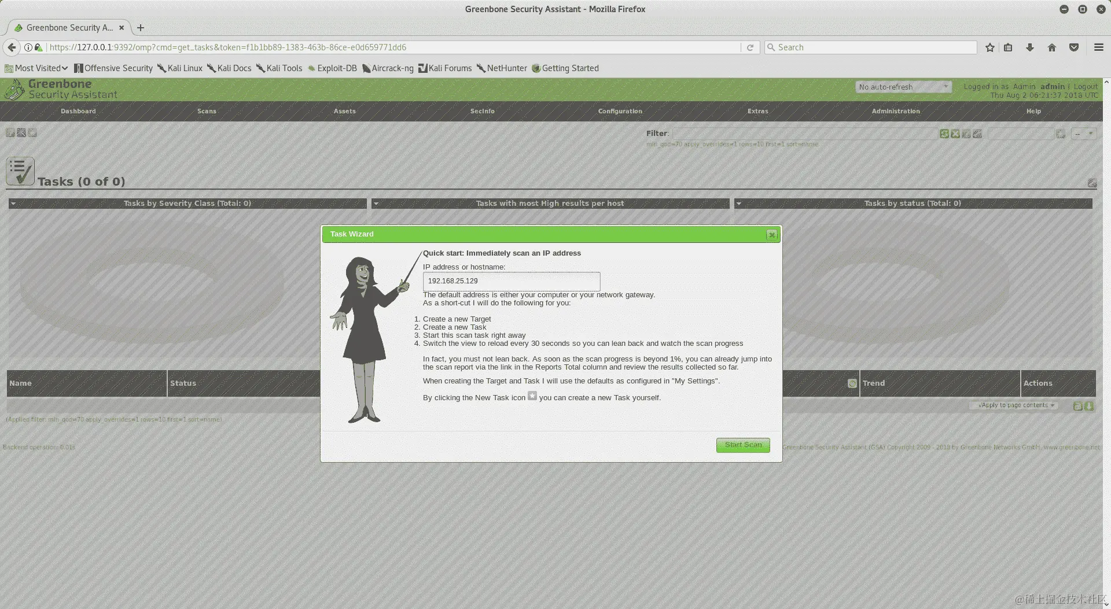Click the move to trashcan bulk icon

click(x=1077, y=406)
